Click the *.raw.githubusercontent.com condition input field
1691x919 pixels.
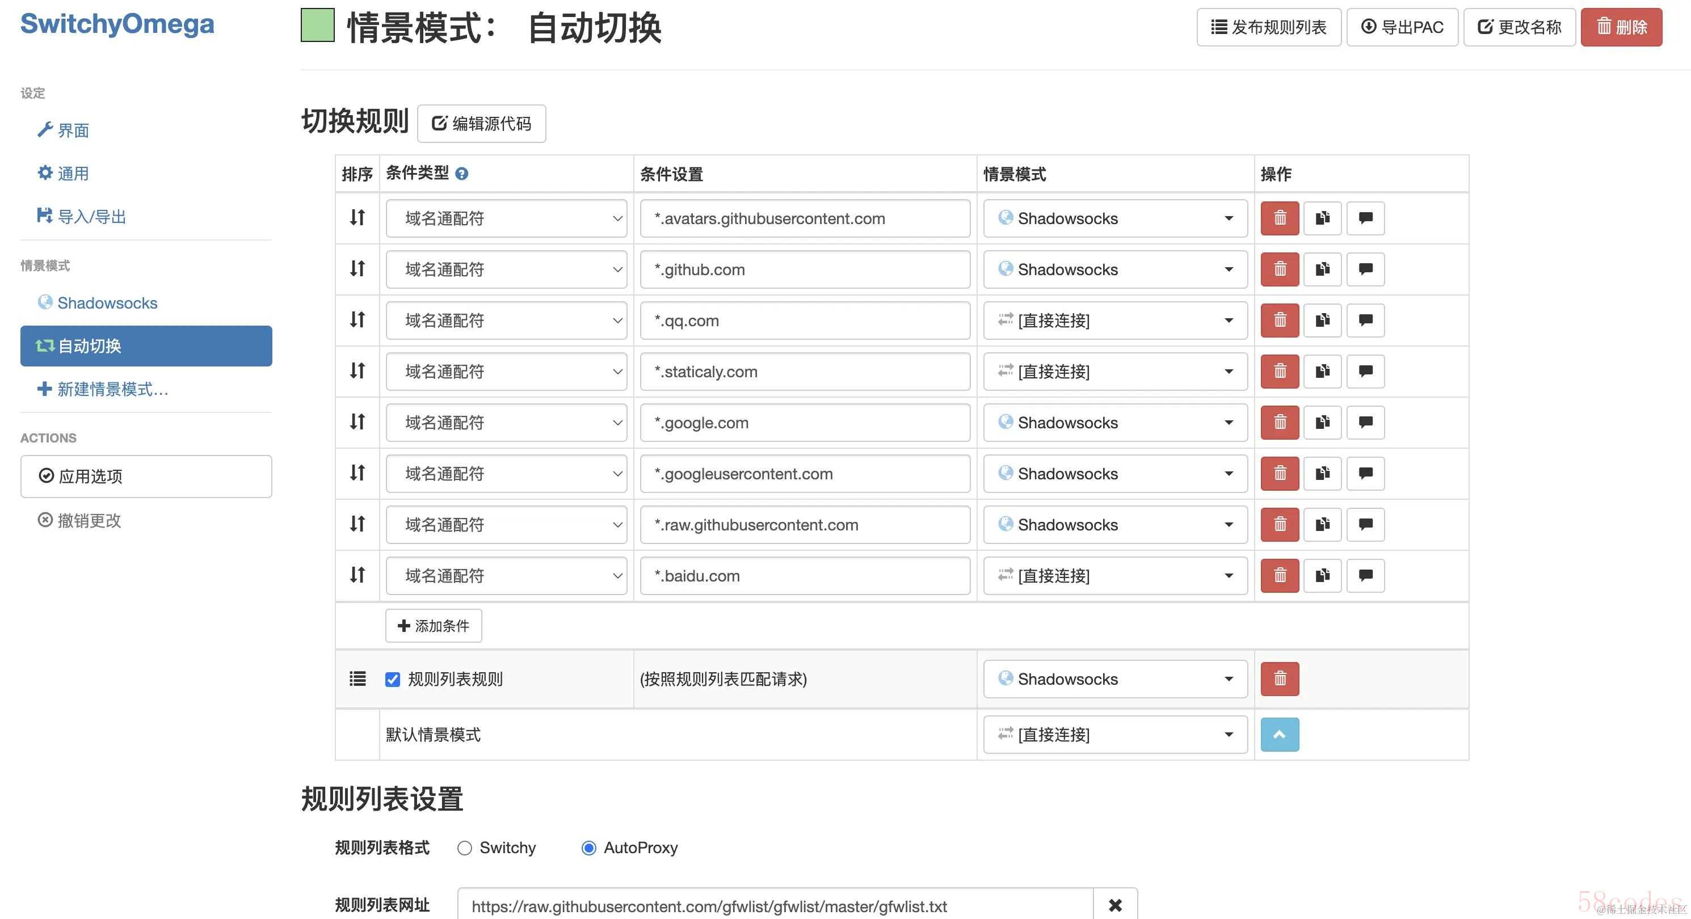click(x=805, y=525)
